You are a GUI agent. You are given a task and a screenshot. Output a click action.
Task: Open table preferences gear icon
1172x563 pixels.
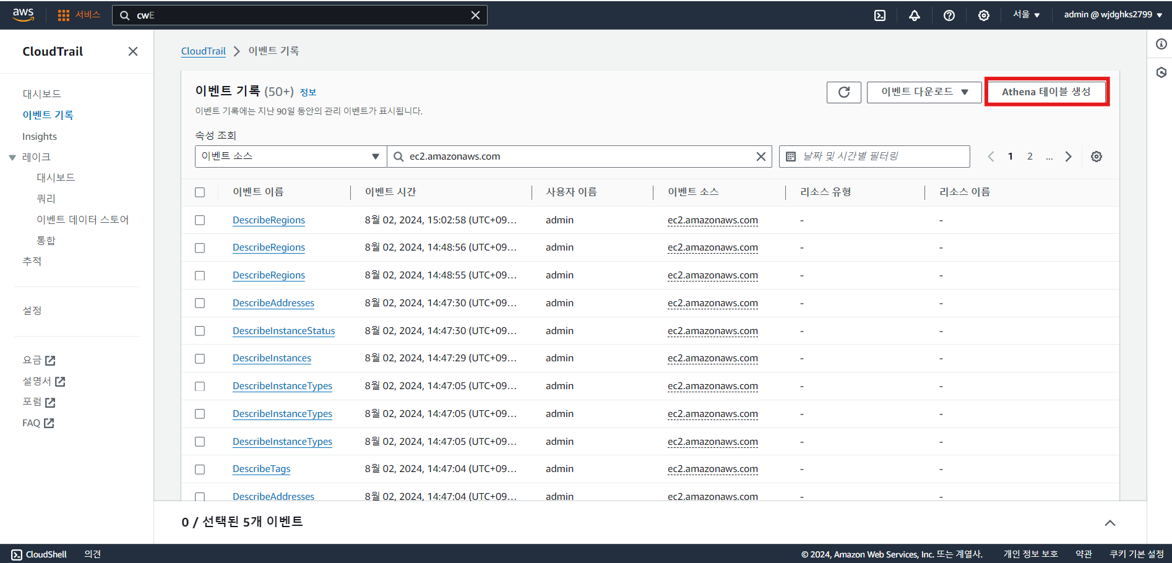(1097, 157)
